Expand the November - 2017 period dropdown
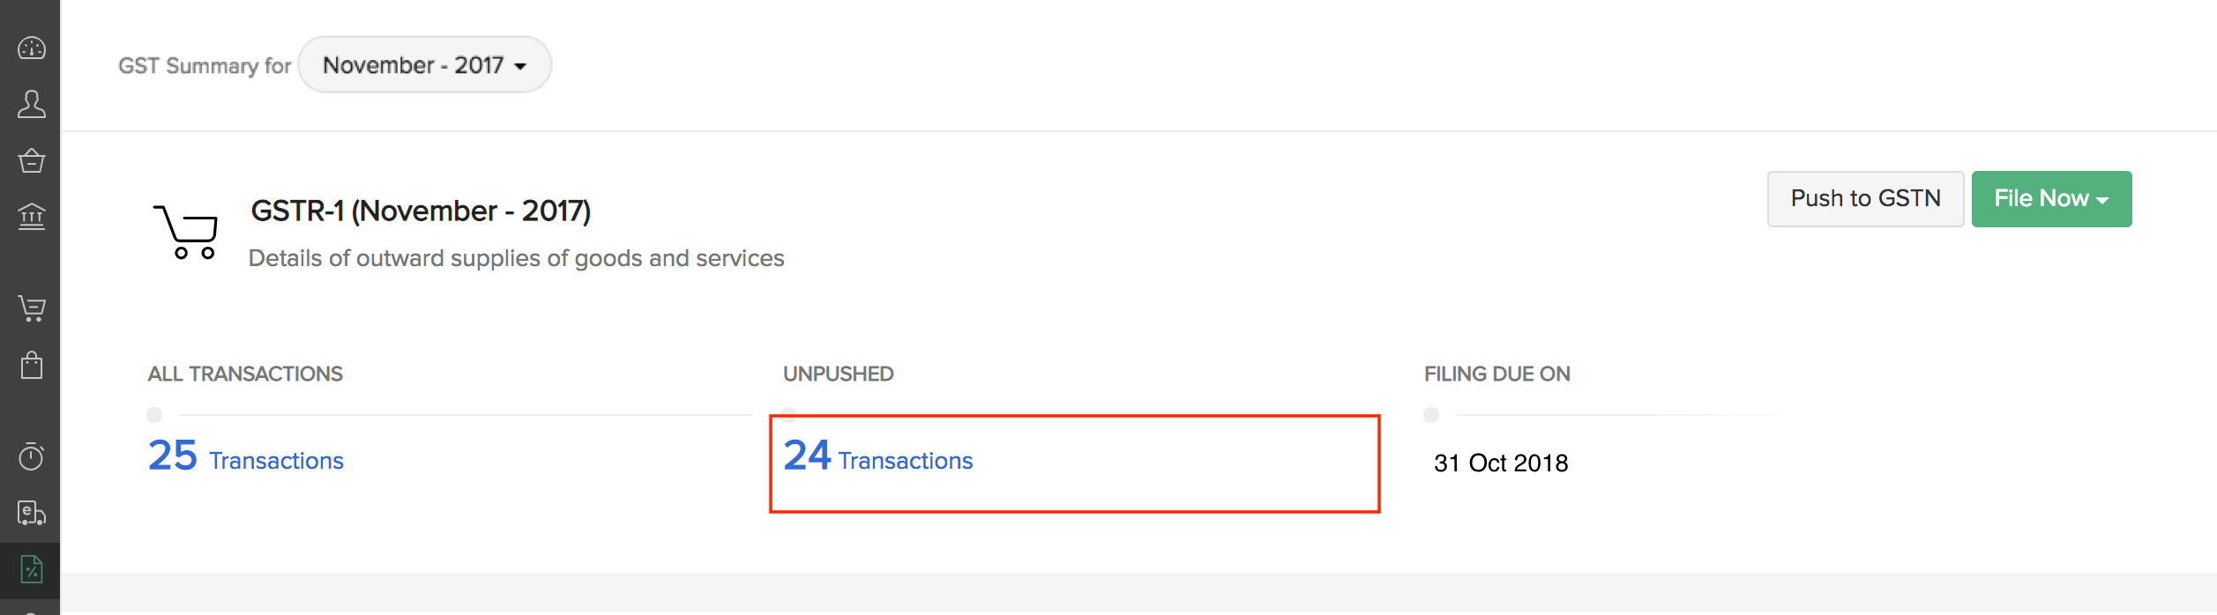The height and width of the screenshot is (615, 2217). (x=424, y=65)
